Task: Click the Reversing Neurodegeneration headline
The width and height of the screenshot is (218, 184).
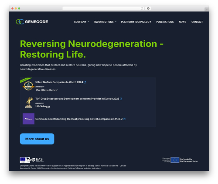Action: 92,49
